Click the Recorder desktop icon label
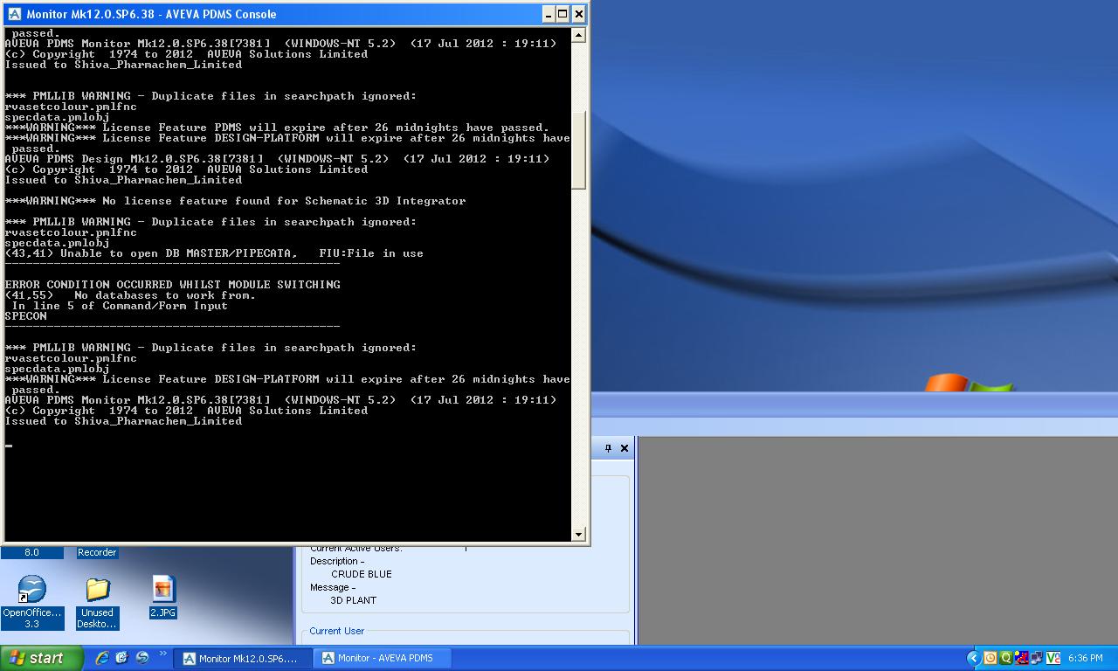Screen dimensions: 1118x671 tap(97, 552)
